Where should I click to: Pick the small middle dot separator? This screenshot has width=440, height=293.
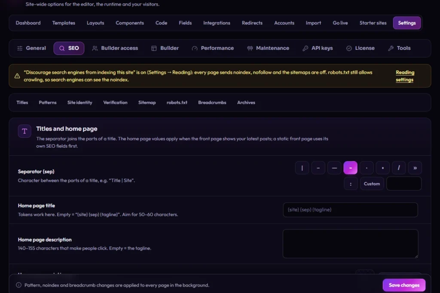(x=367, y=168)
